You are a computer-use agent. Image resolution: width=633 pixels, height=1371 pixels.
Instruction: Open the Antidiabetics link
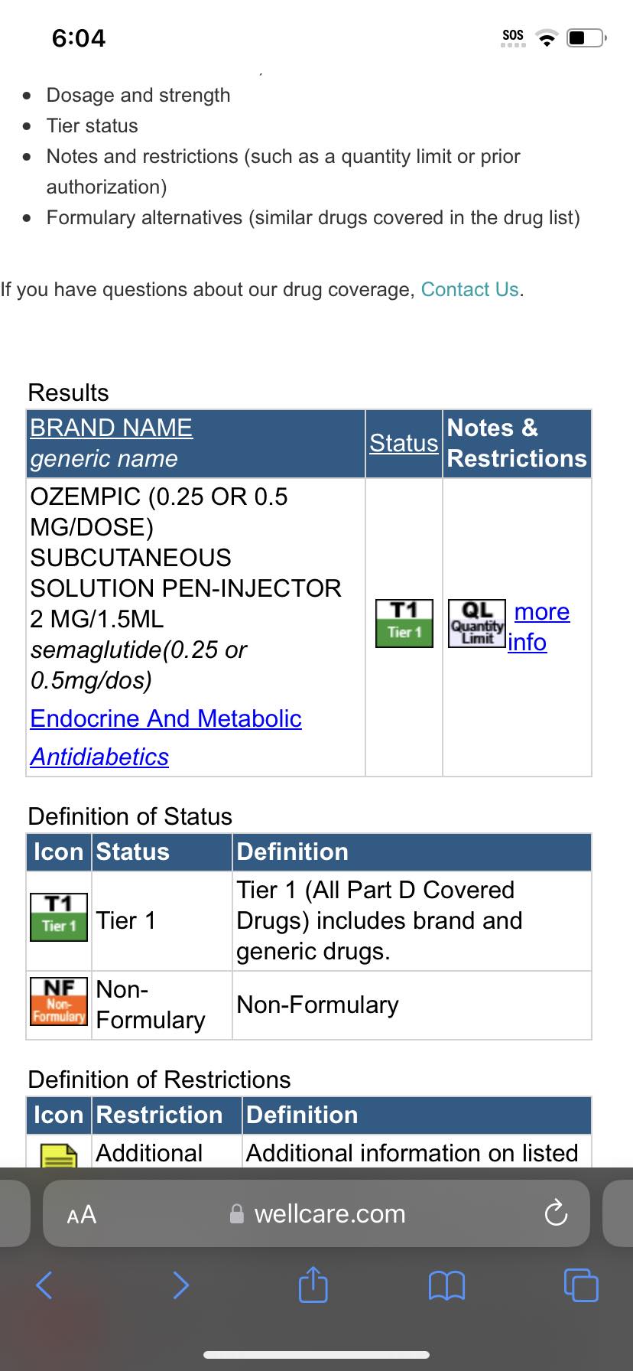(x=99, y=757)
